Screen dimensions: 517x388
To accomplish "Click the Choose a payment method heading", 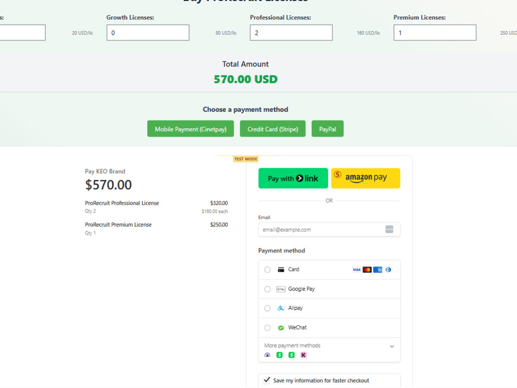I will point(245,109).
